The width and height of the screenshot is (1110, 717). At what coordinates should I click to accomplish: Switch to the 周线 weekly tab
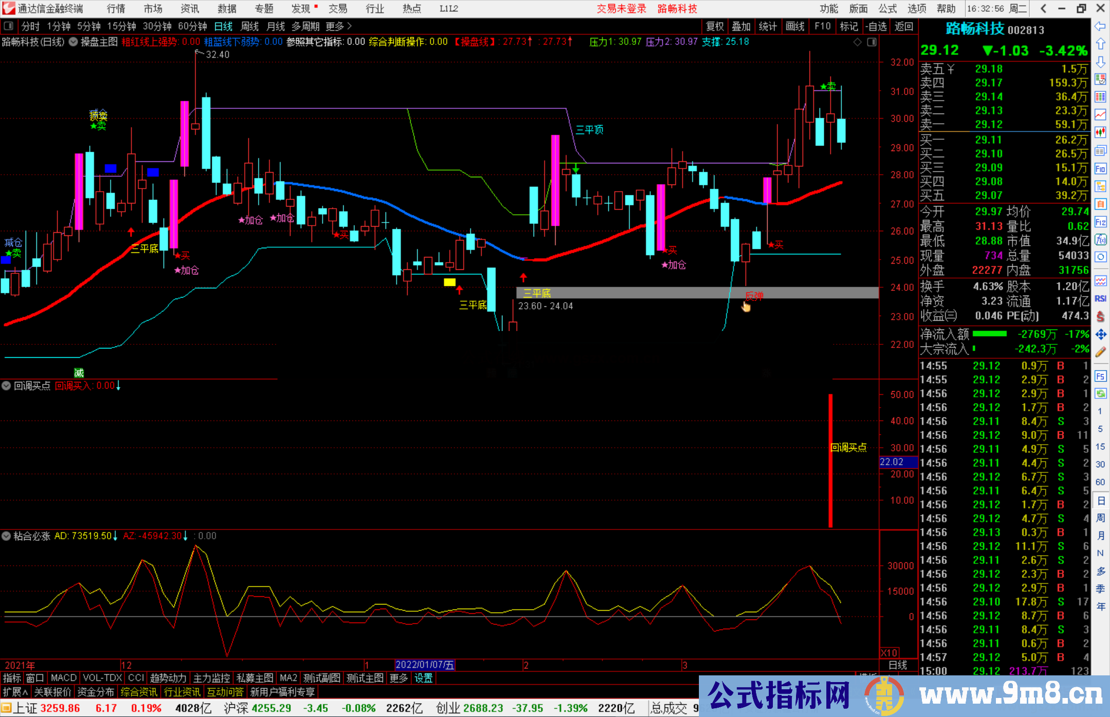(x=250, y=26)
